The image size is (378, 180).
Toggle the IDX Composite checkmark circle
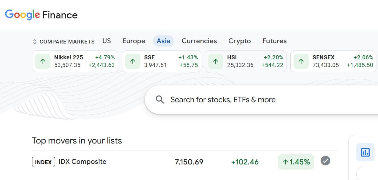coord(325,161)
